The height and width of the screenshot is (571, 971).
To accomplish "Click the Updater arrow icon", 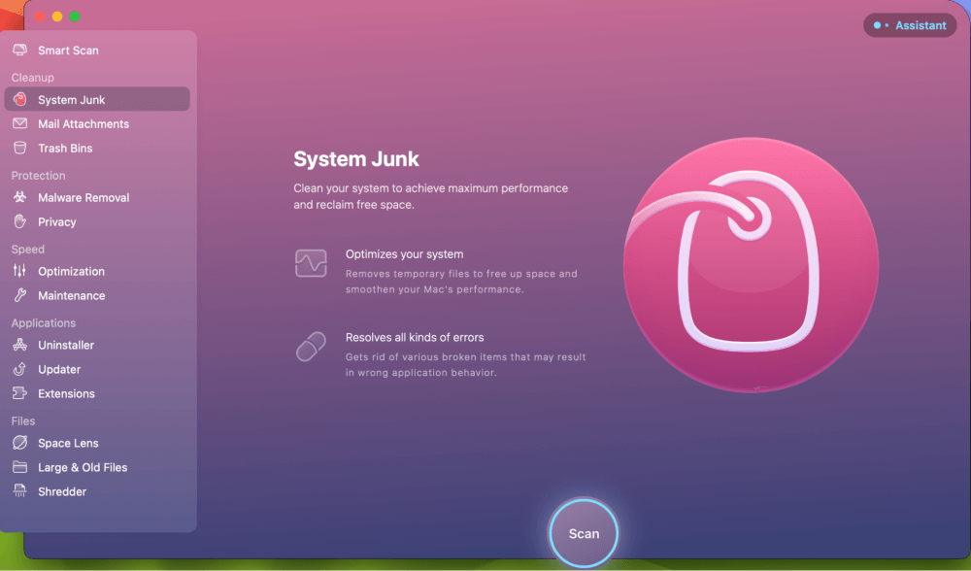I will tap(19, 369).
